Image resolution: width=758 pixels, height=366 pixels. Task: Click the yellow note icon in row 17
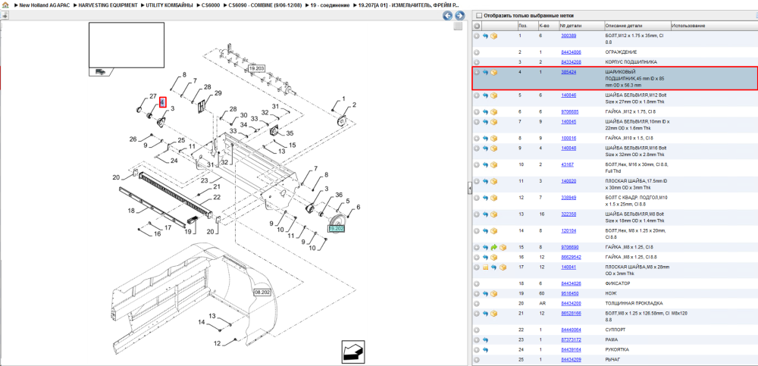pyautogui.click(x=485, y=267)
